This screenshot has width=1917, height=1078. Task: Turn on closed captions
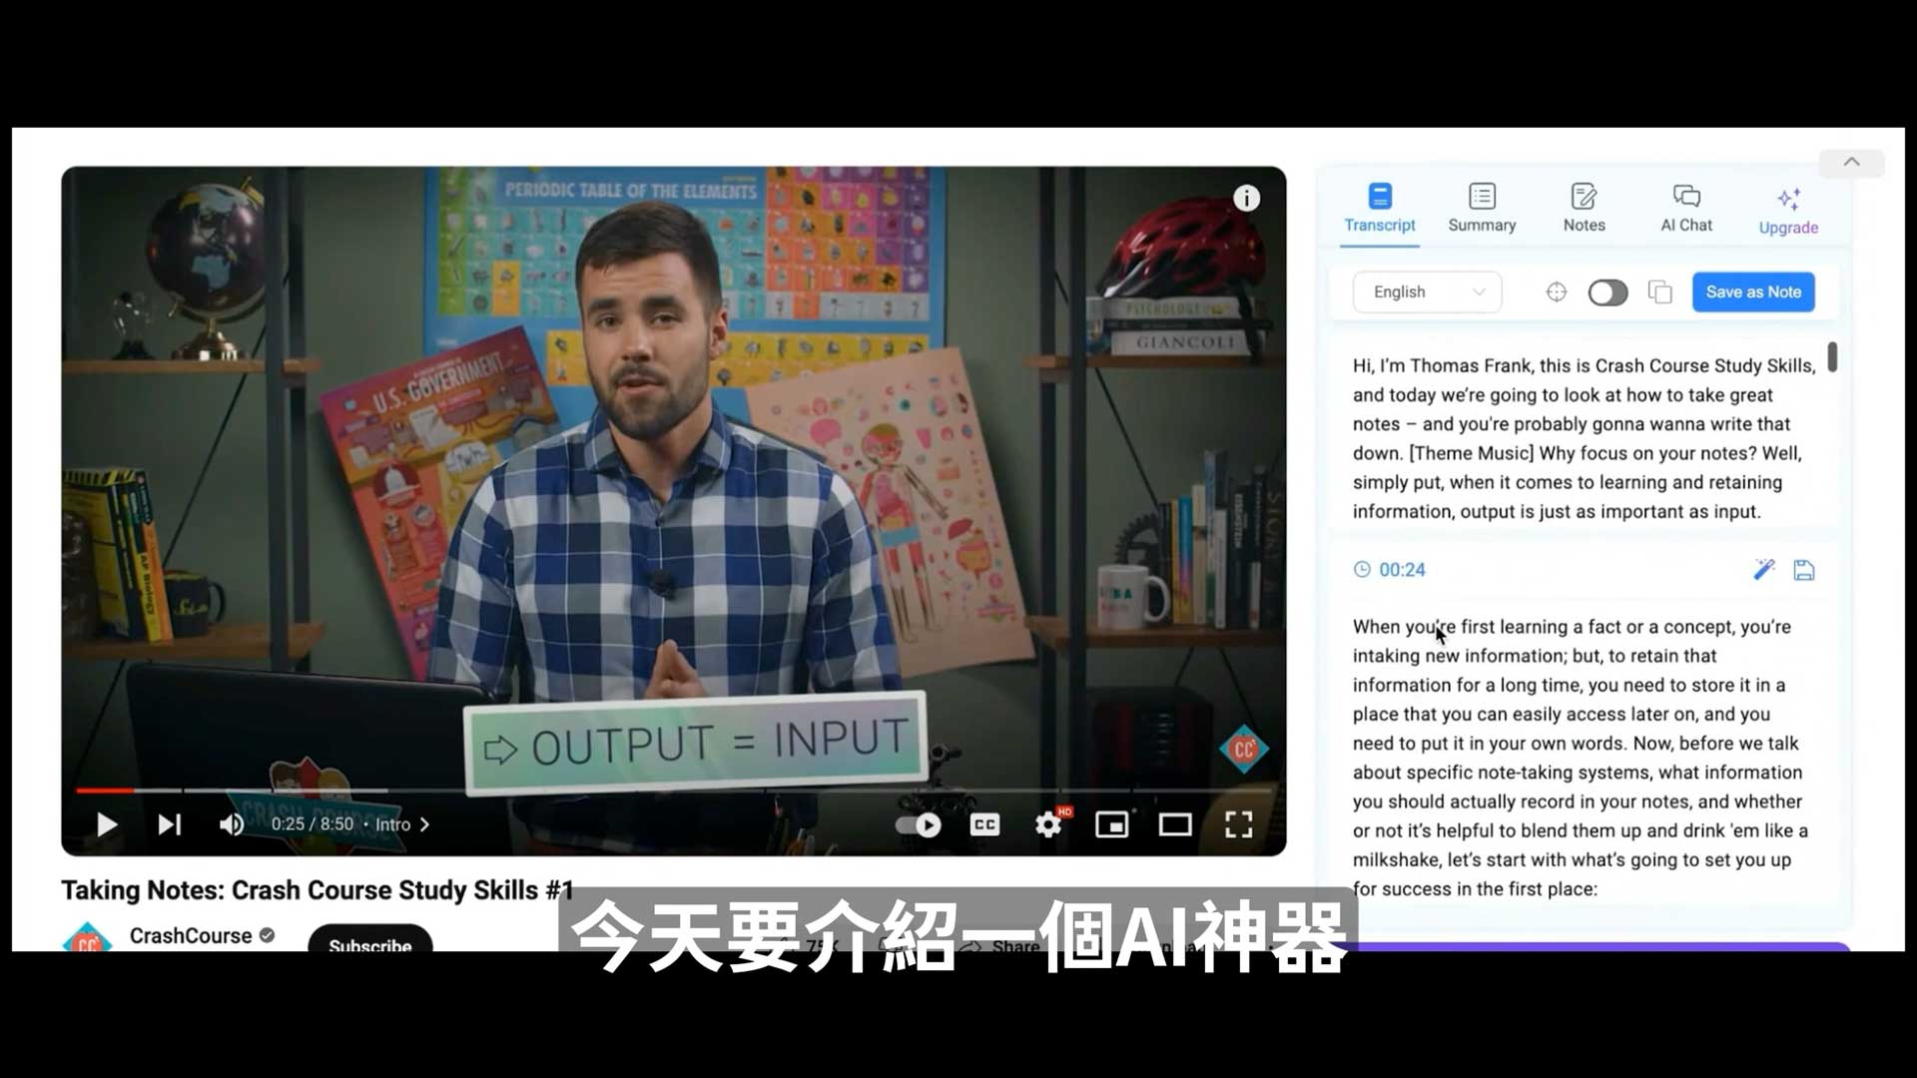[984, 824]
